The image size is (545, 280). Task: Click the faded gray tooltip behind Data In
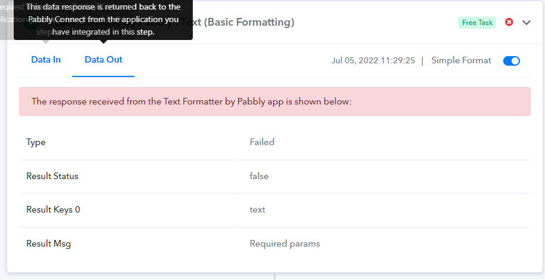point(7,20)
